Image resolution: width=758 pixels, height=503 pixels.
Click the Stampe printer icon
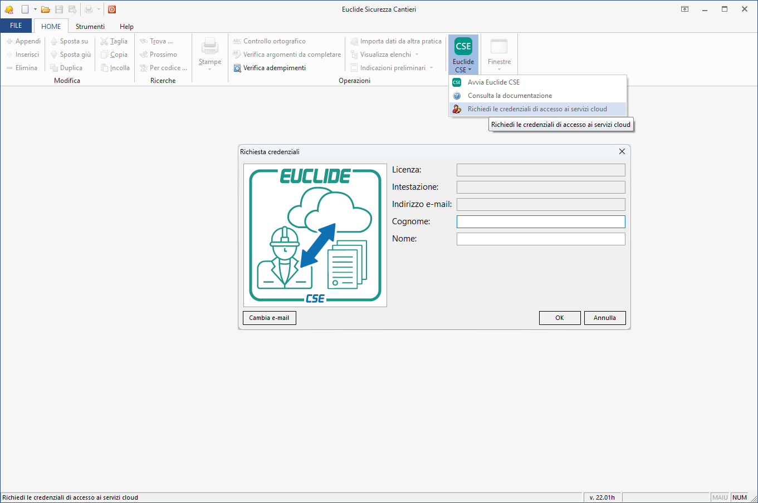tap(210, 46)
